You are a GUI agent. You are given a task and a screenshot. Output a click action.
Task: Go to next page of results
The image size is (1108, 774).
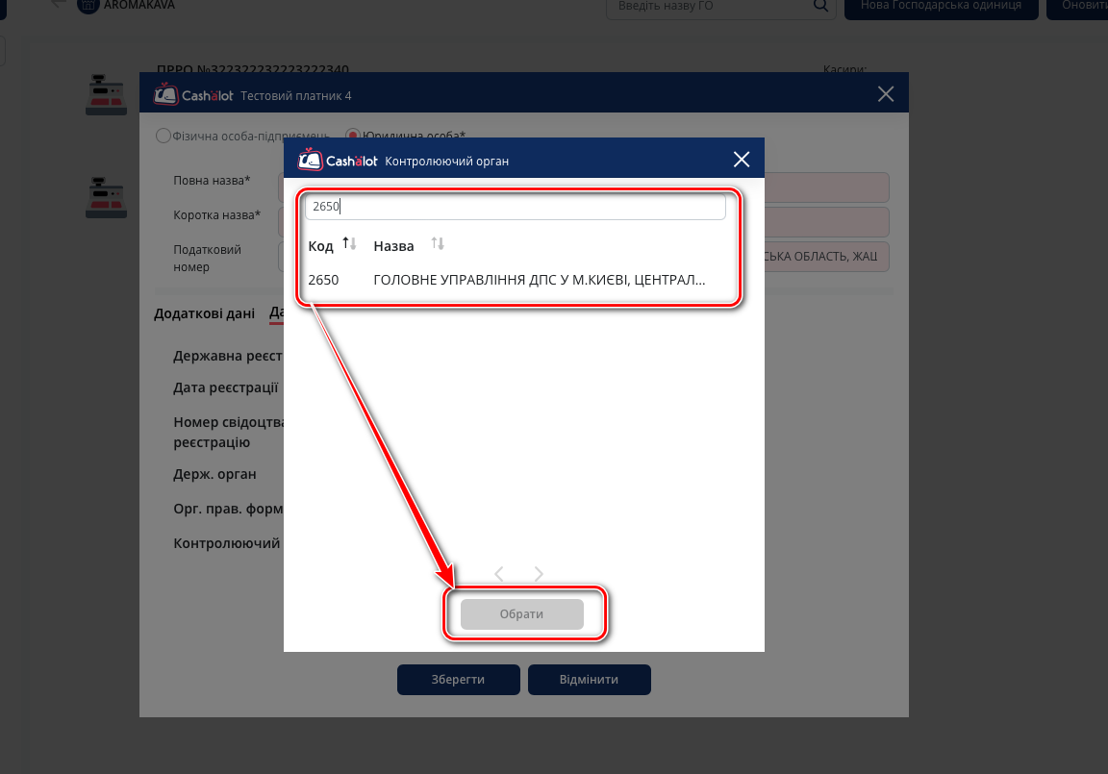tap(539, 574)
